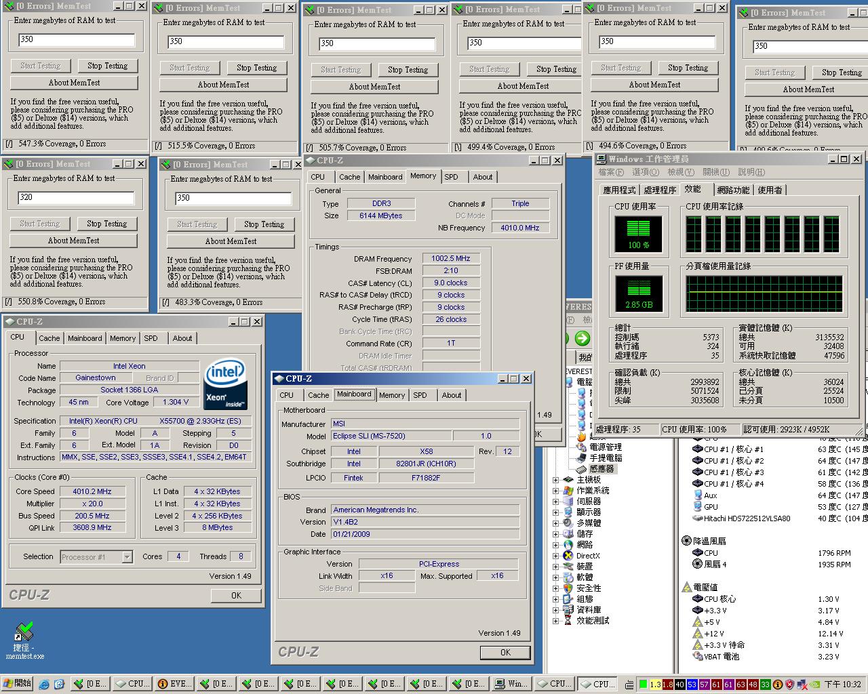Click the 降溫風扇 fan icon in sensor list
Screen dimensions: 868x694
point(686,541)
